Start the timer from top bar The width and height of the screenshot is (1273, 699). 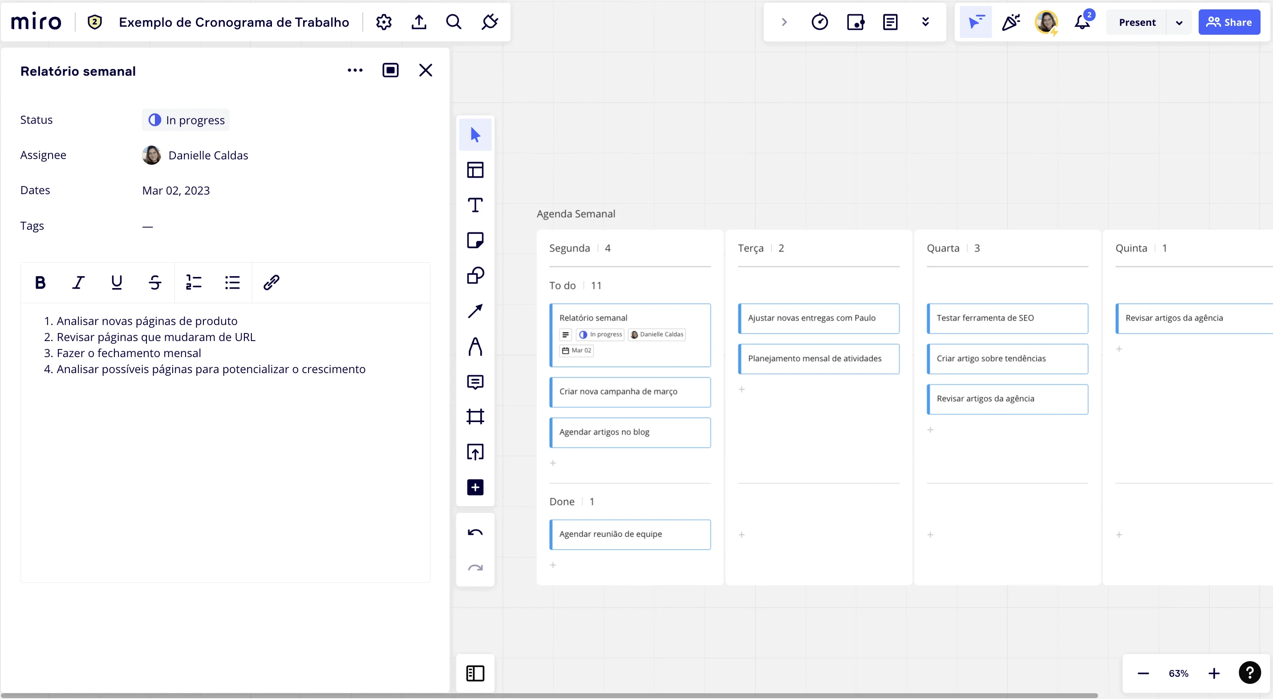819,22
